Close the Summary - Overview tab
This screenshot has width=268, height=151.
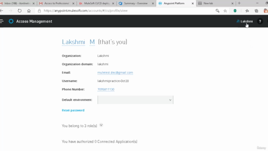pos(153,3)
